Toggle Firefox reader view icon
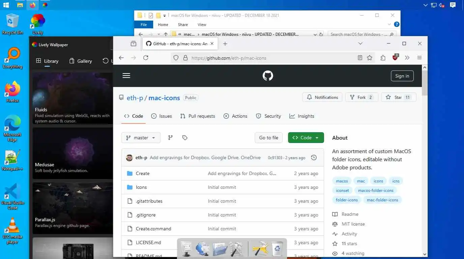464x259 pixels. pos(360,58)
